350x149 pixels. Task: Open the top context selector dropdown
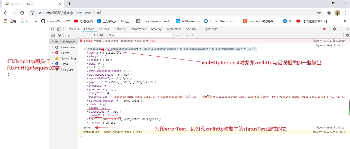tap(80, 35)
